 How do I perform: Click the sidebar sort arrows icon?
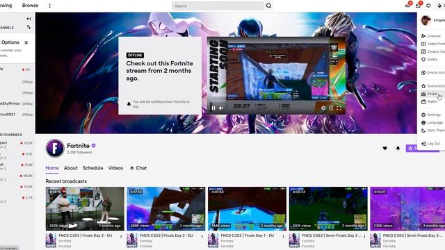pos(29,27)
